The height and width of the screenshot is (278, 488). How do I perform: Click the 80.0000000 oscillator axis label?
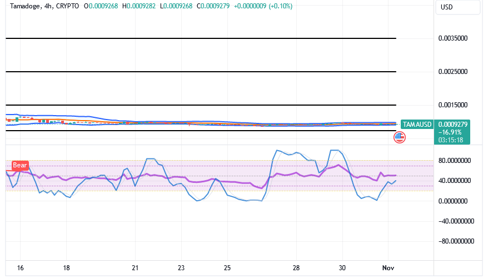tap(455, 161)
